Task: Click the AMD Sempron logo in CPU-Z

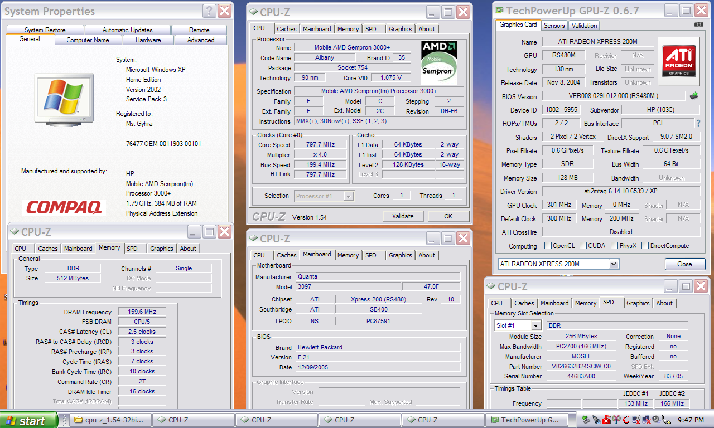Action: click(x=439, y=61)
